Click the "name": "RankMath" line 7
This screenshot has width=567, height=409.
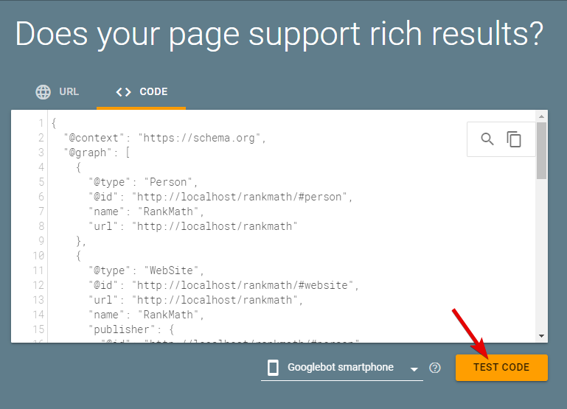point(147,212)
